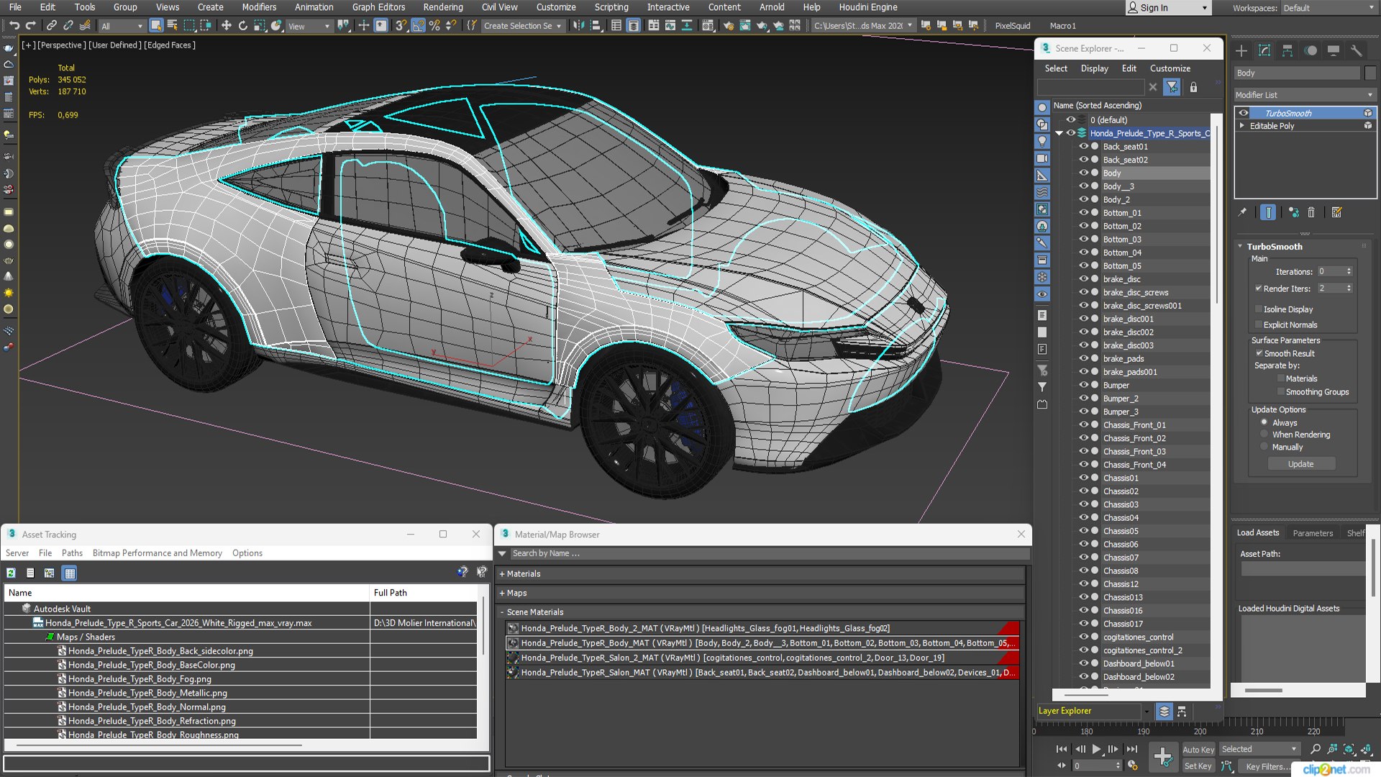This screenshot has width=1381, height=777.
Task: Click Zoom Extents Selected viewport icon
Action: click(x=1349, y=749)
